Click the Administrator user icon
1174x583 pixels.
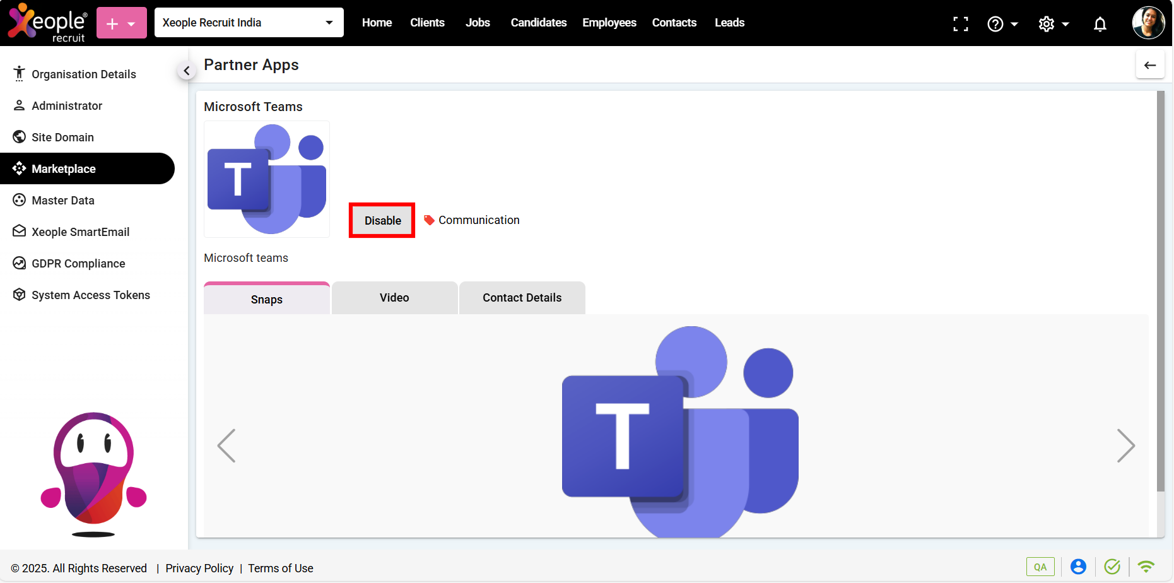(x=19, y=105)
